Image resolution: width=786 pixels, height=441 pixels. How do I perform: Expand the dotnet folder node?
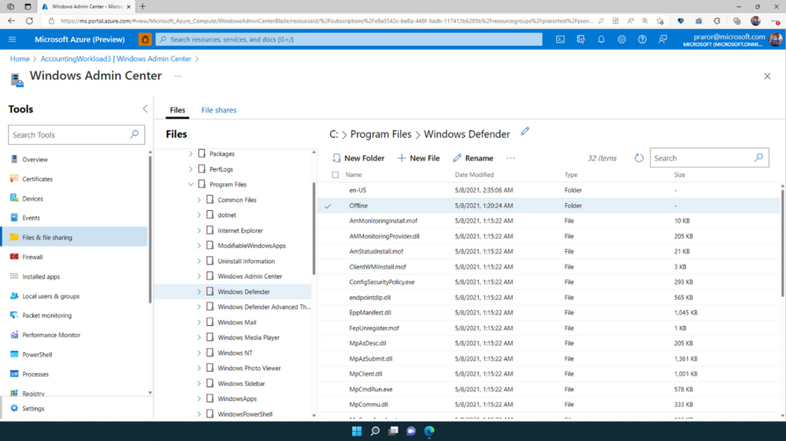[198, 215]
